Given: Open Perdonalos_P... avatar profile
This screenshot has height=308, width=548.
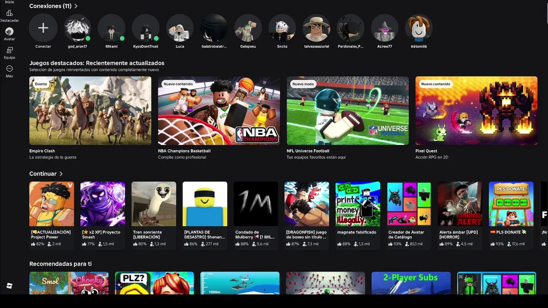Looking at the screenshot, I should click(351, 28).
